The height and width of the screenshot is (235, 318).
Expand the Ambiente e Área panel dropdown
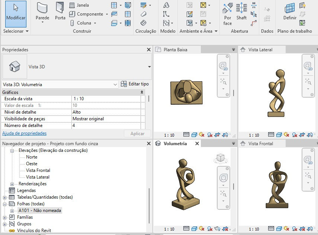(216, 31)
